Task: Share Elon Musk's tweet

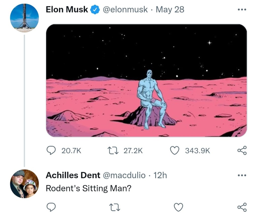Action: click(x=242, y=150)
